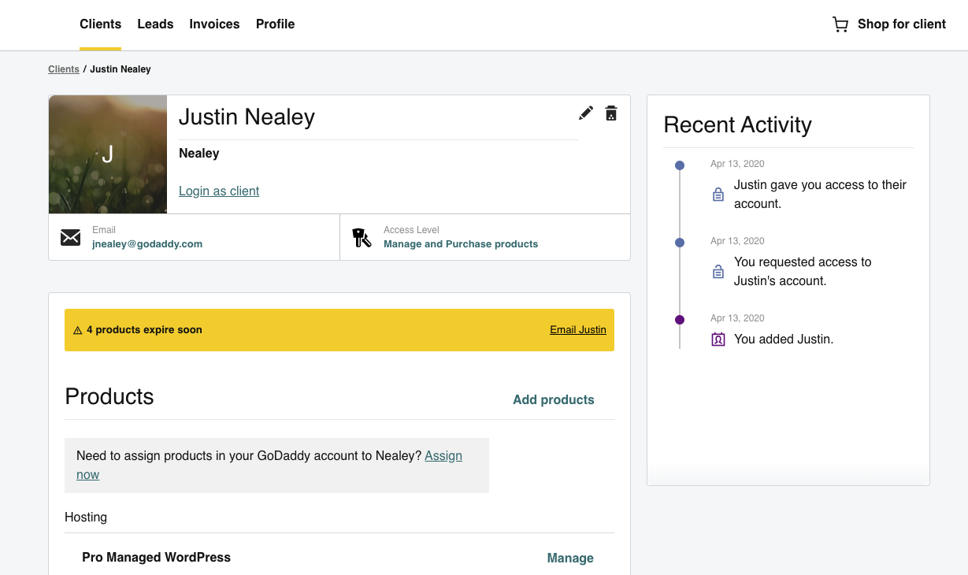The height and width of the screenshot is (575, 968).
Task: Click lock icon beside 'You requested access'
Action: (718, 272)
